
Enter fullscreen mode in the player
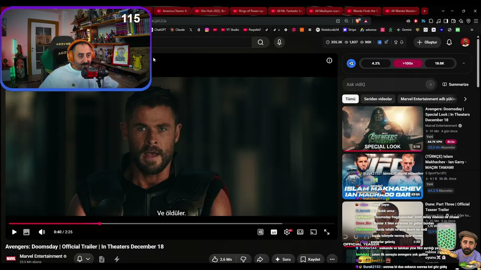click(x=327, y=232)
